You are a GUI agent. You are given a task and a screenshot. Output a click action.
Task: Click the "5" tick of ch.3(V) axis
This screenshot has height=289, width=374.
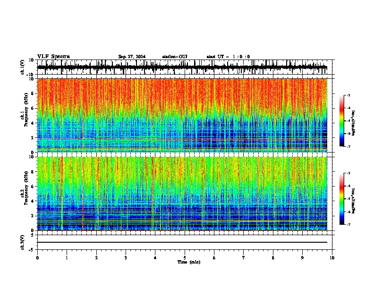(33, 235)
